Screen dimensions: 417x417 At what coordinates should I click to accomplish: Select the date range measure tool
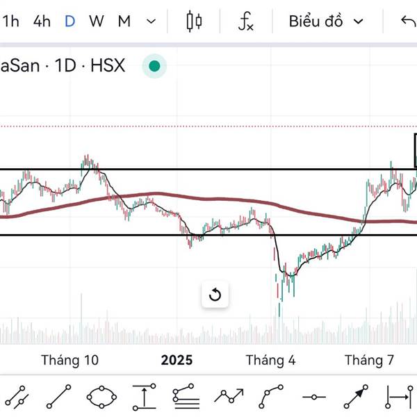(x=399, y=396)
